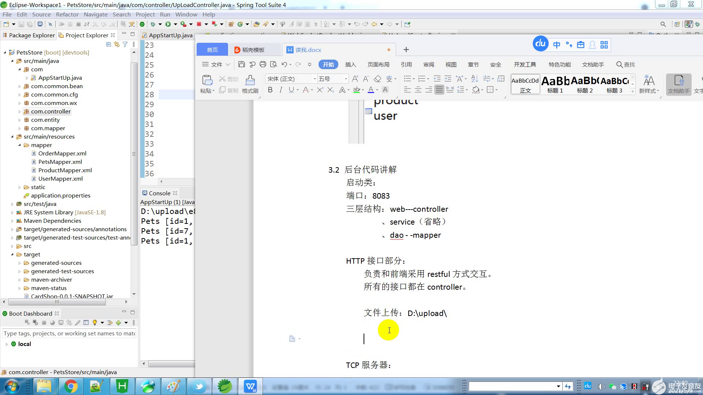Click the WPS save document icon
Screen dimensions: 703x395
241,64
